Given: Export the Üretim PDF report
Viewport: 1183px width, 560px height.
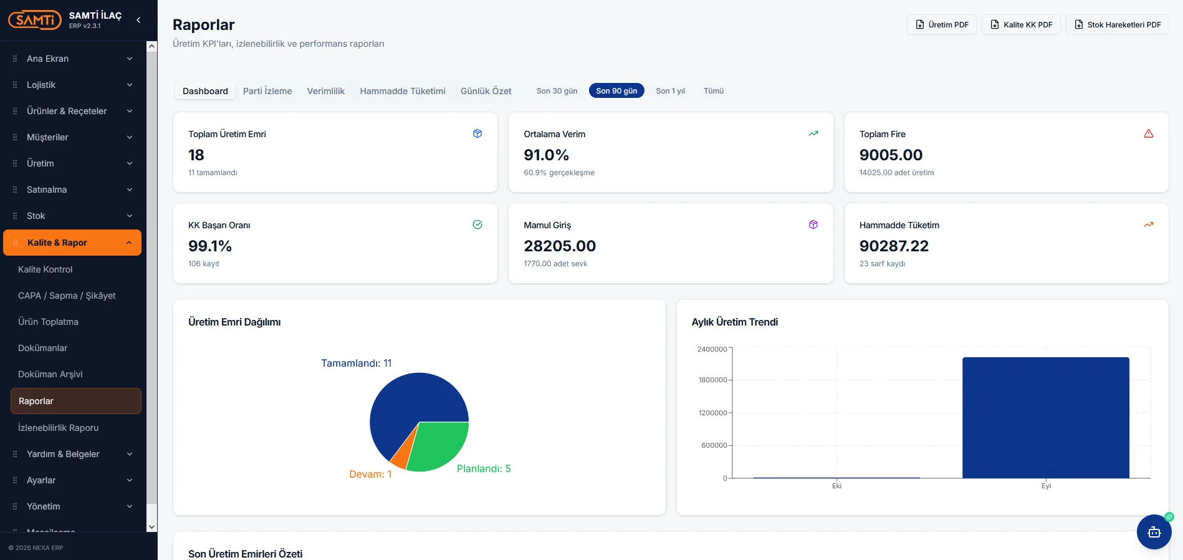Looking at the screenshot, I should pyautogui.click(x=942, y=24).
